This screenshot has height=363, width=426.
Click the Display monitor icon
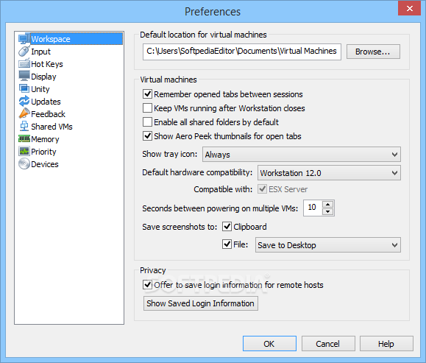(24, 76)
